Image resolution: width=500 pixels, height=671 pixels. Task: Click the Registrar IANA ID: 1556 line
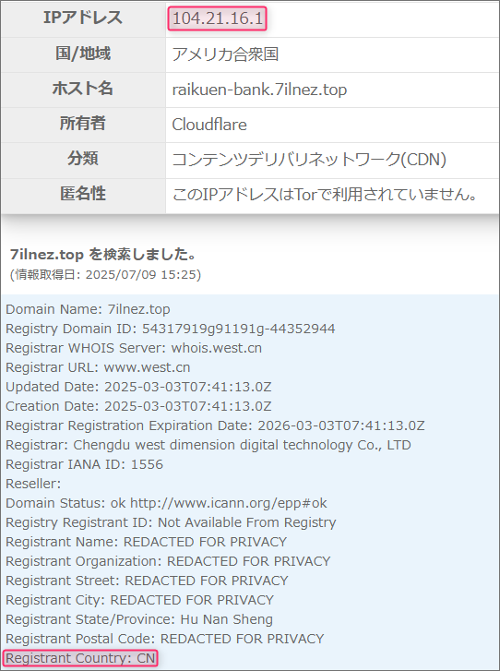pos(84,464)
